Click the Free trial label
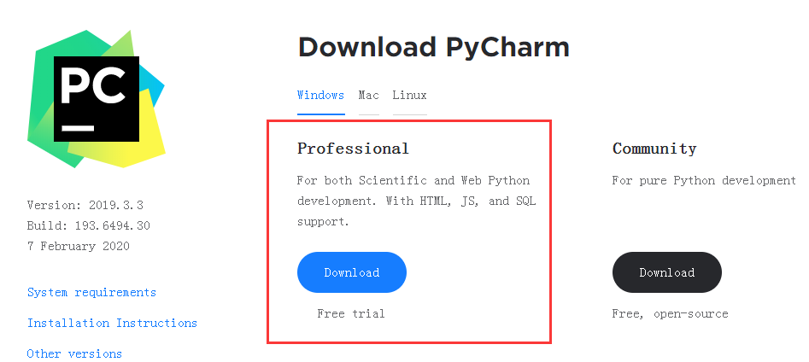This screenshot has width=809, height=362. coord(350,314)
